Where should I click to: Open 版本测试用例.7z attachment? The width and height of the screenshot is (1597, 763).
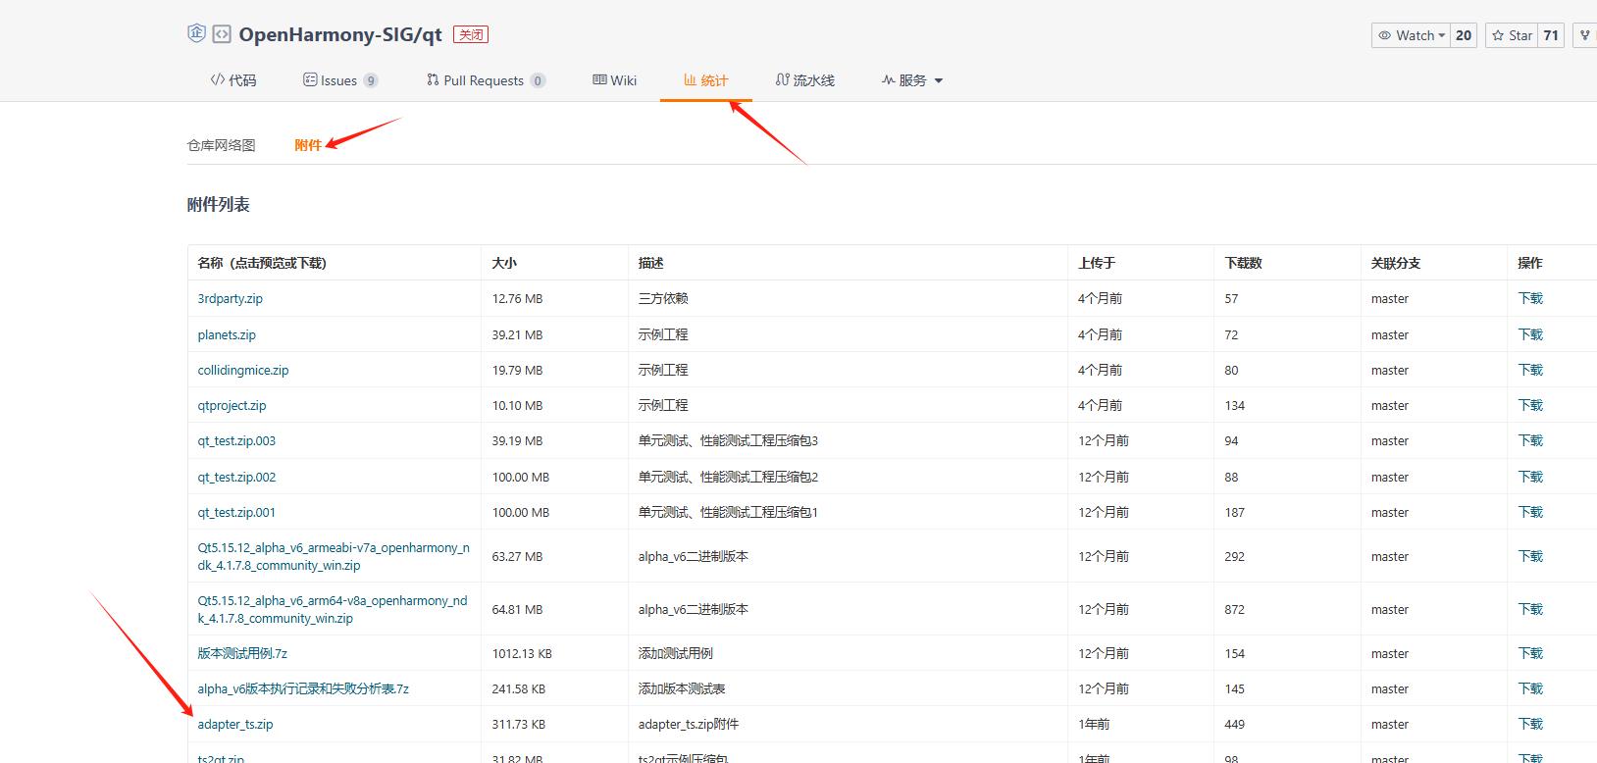pyautogui.click(x=242, y=653)
